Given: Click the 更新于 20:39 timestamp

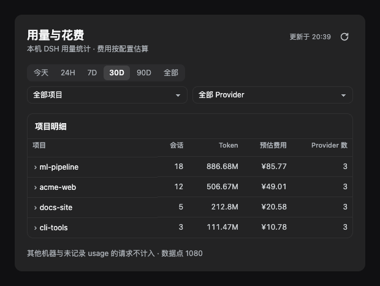Looking at the screenshot, I should [310, 37].
